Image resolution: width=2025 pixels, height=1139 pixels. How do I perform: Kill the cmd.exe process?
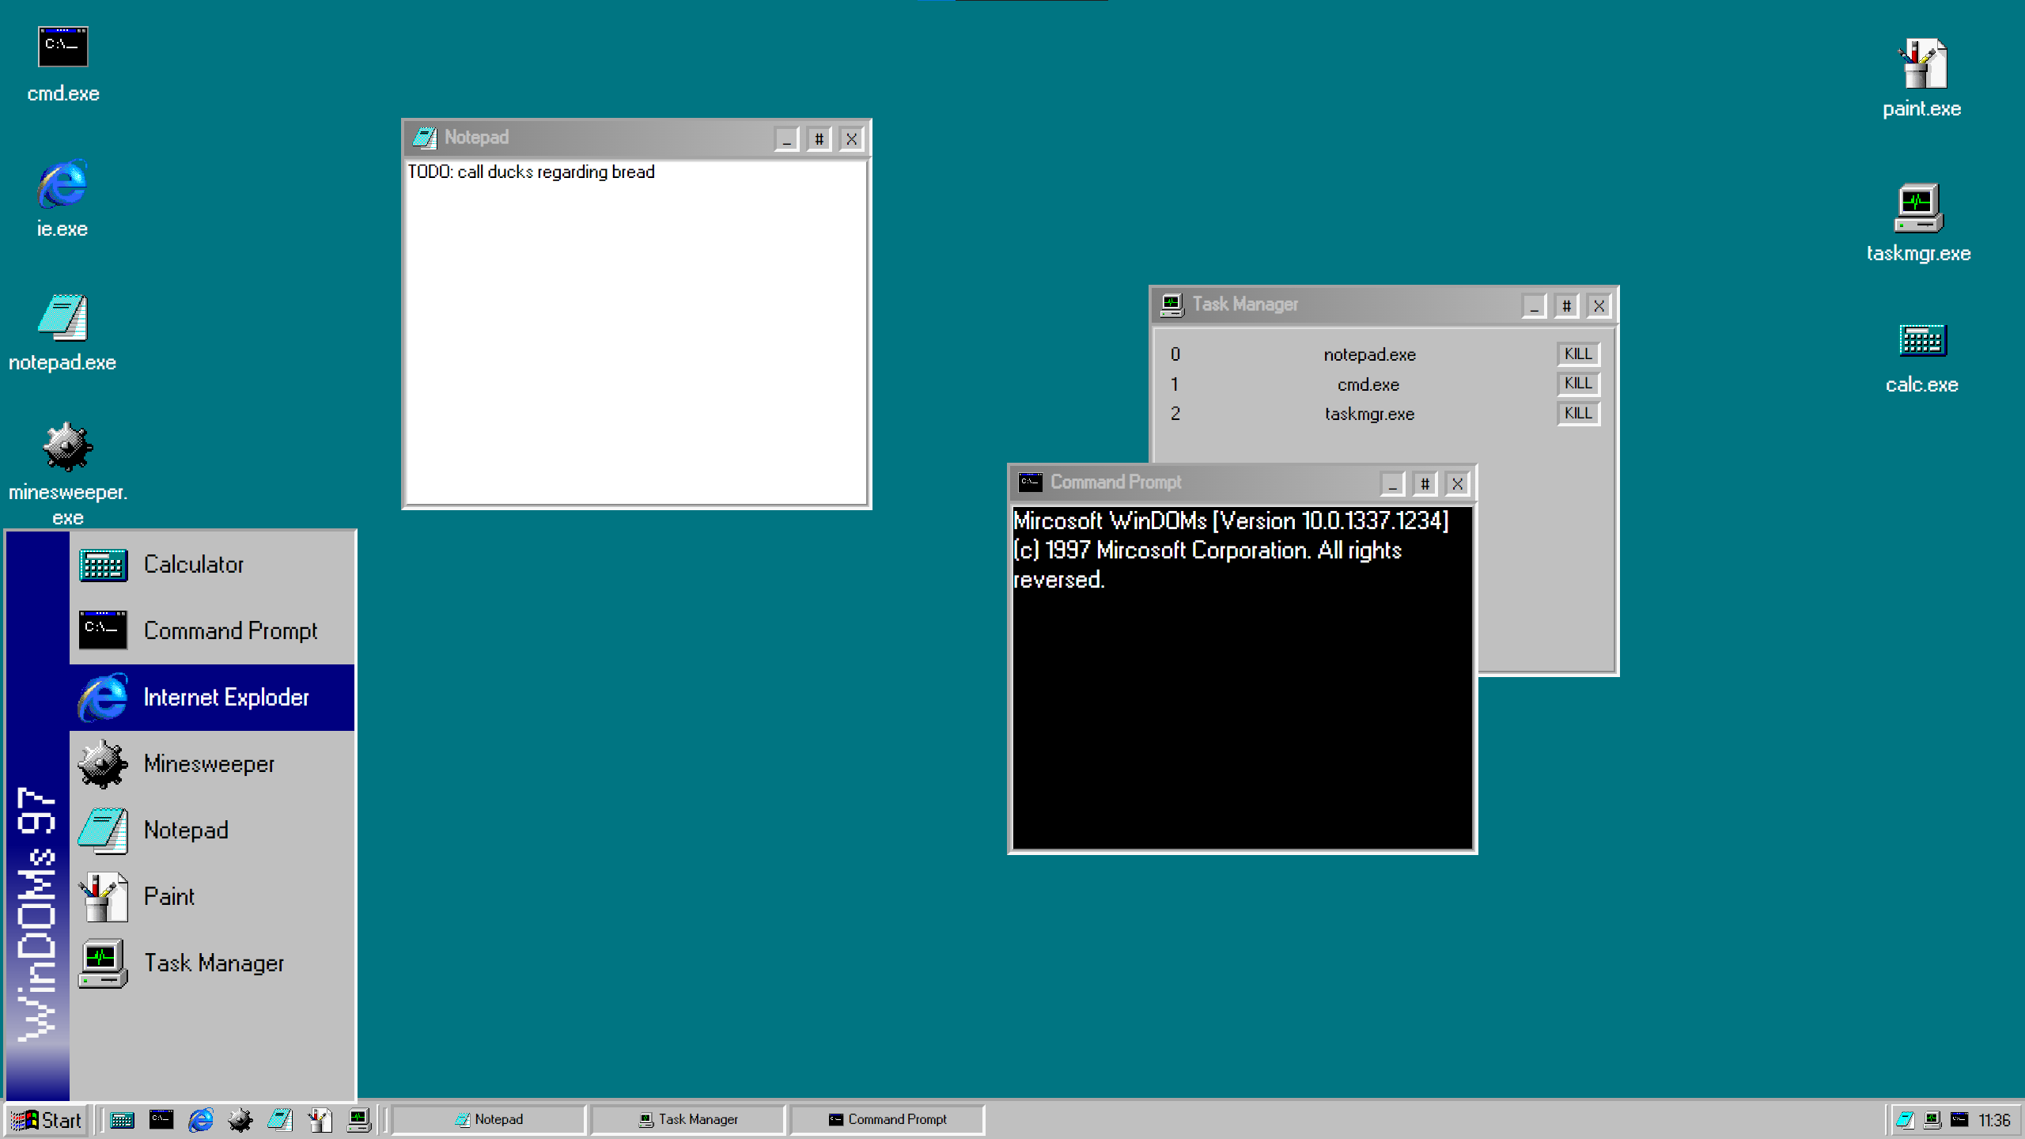[1578, 384]
